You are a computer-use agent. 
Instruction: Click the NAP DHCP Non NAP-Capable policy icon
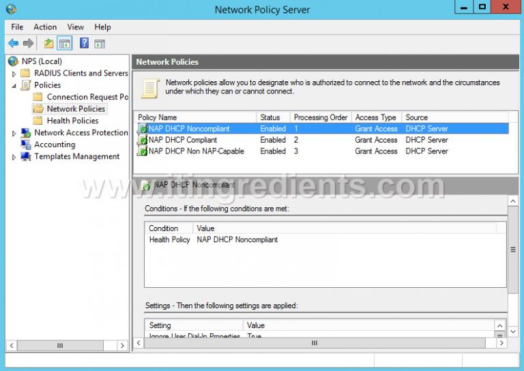coord(143,151)
